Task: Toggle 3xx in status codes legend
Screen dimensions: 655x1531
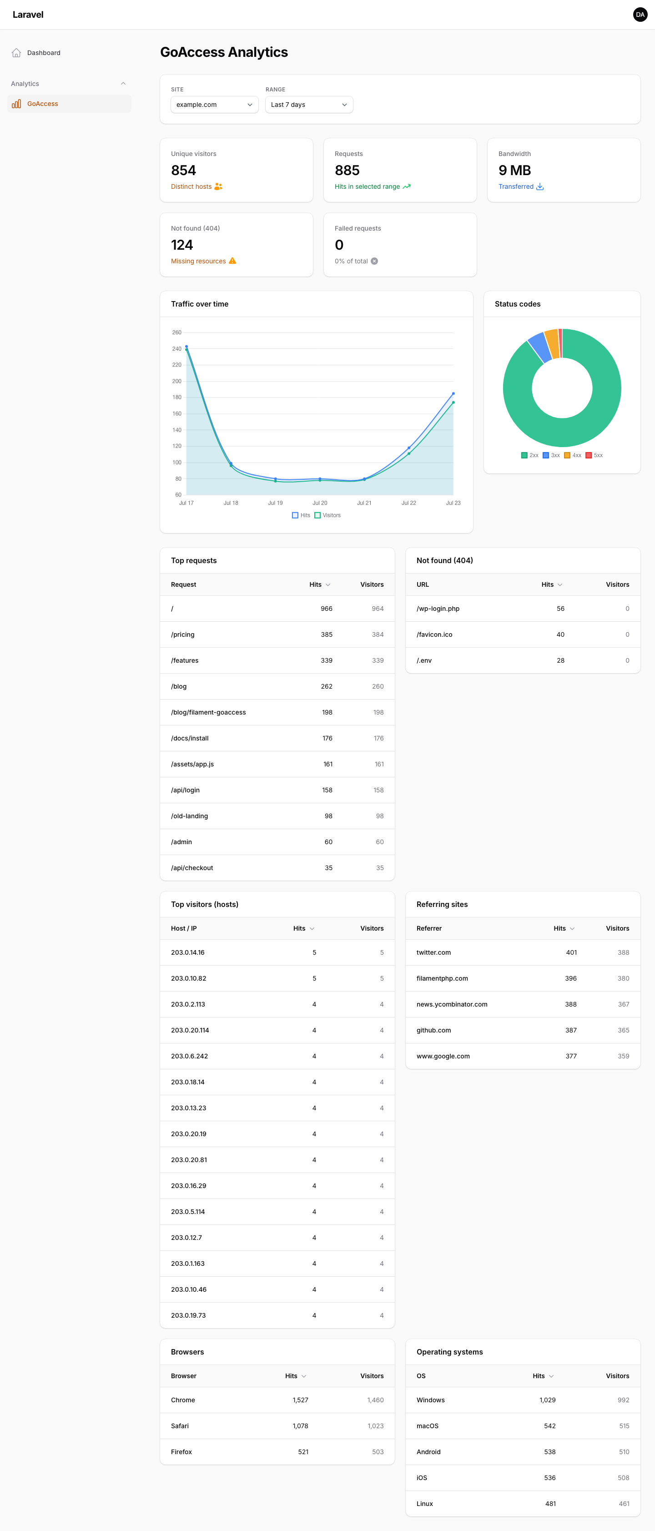Action: tap(551, 455)
